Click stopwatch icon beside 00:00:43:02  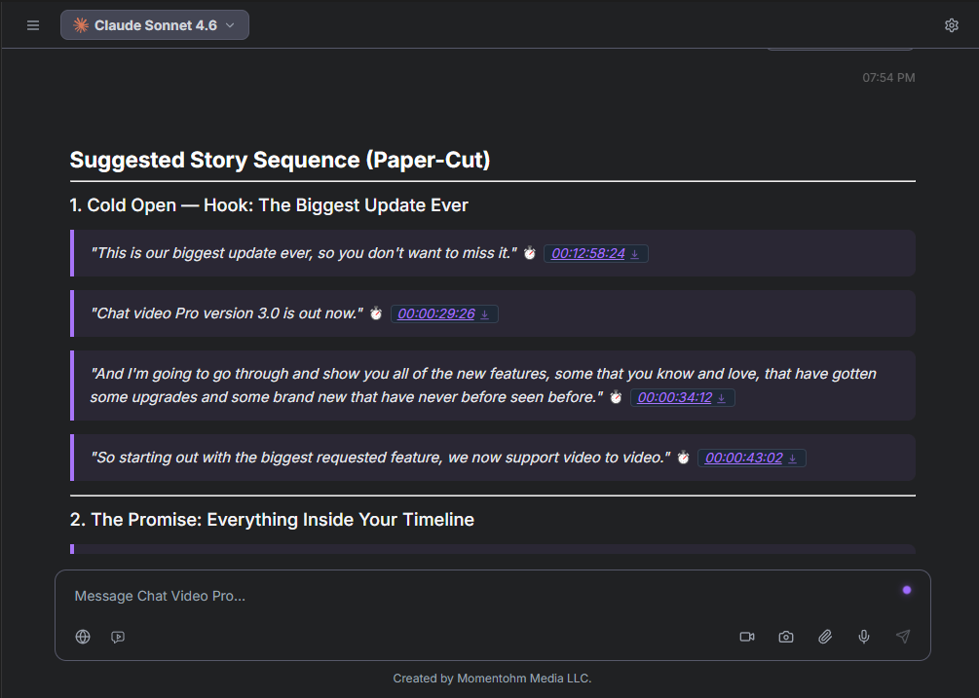click(683, 458)
